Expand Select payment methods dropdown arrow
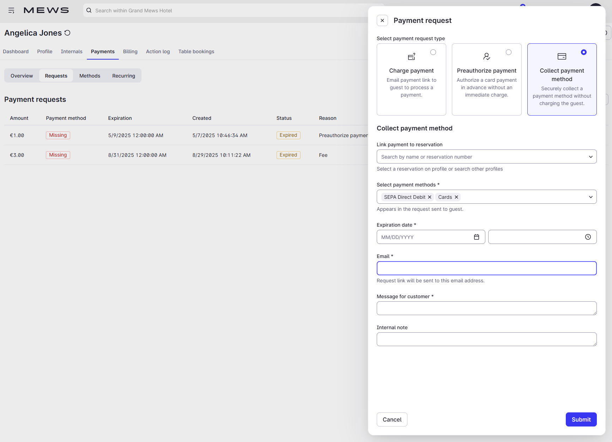The height and width of the screenshot is (442, 612). coord(591,197)
